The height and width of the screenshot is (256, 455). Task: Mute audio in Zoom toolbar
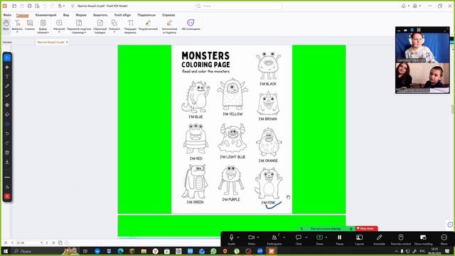231,239
